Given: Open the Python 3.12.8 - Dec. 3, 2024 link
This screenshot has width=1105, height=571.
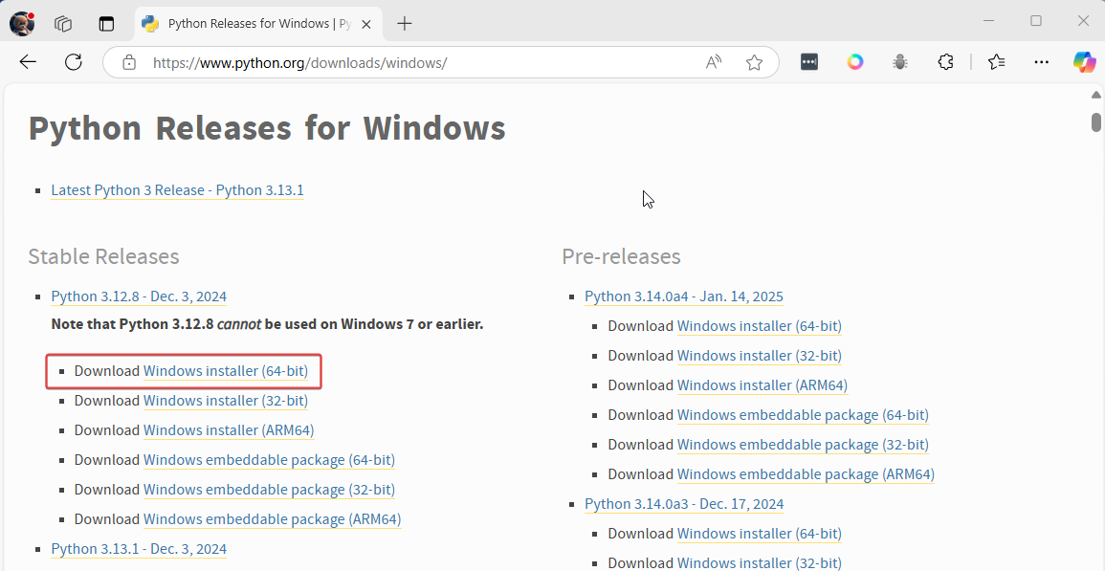Looking at the screenshot, I should [139, 296].
